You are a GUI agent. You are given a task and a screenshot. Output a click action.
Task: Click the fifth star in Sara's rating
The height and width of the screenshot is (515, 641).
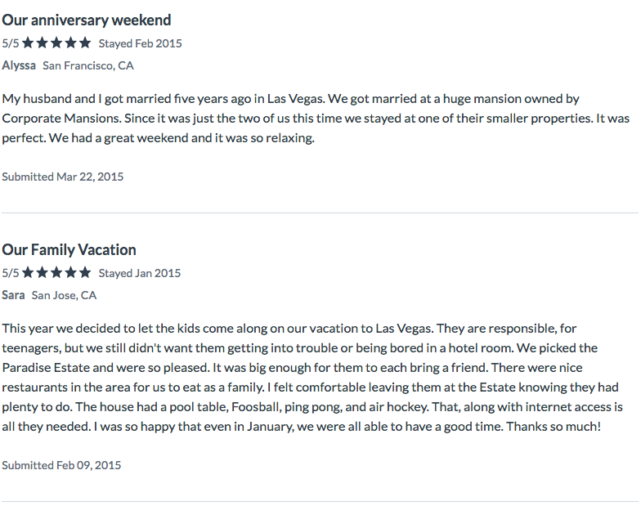[85, 272]
